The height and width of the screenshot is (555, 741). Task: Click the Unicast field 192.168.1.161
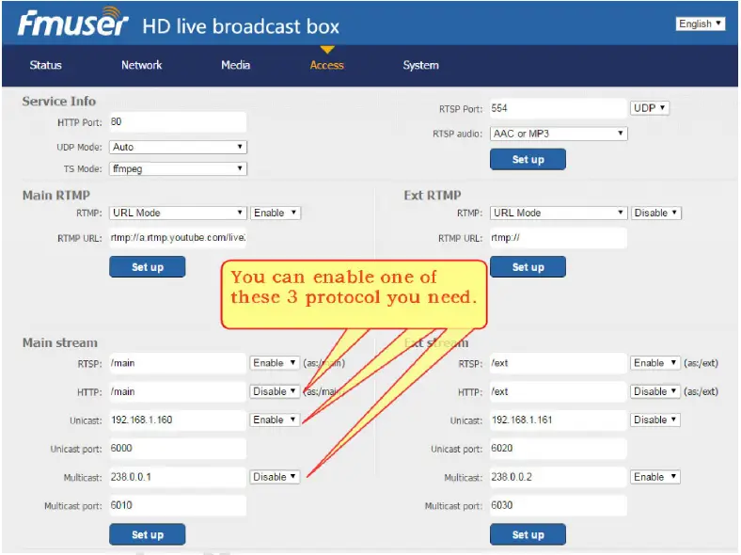coord(559,420)
